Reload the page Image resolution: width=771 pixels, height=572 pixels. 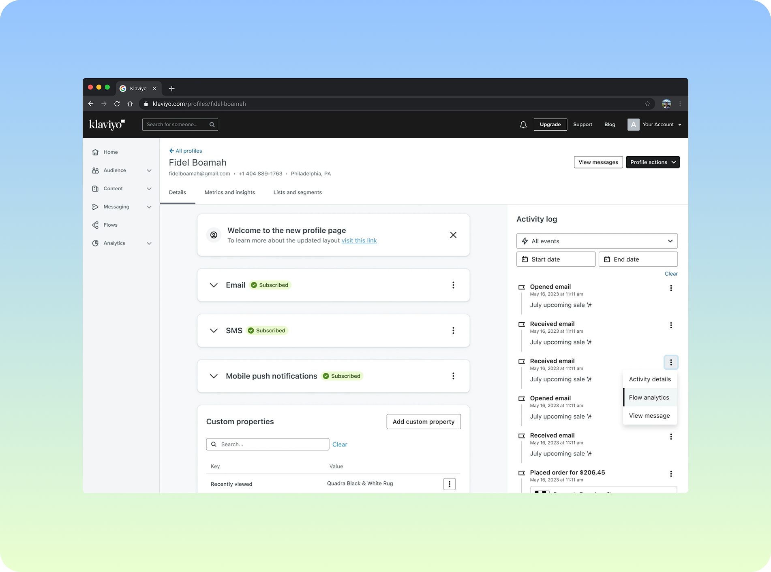click(117, 104)
